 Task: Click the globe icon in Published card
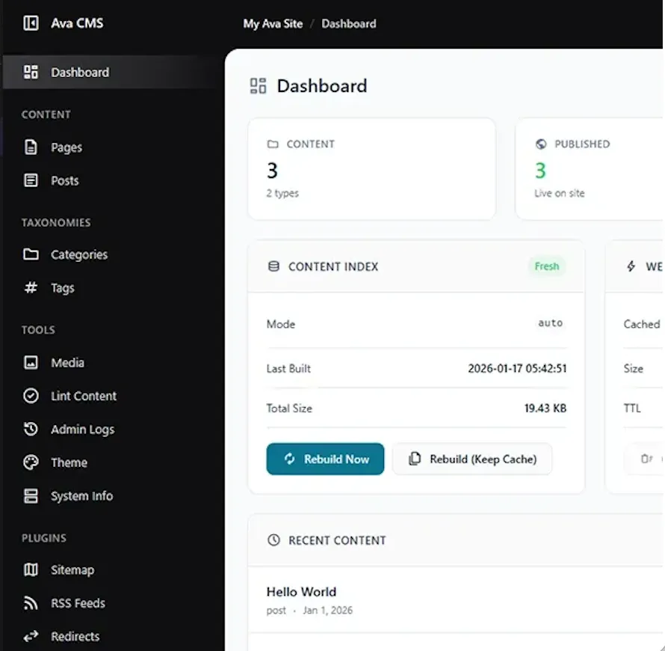541,144
